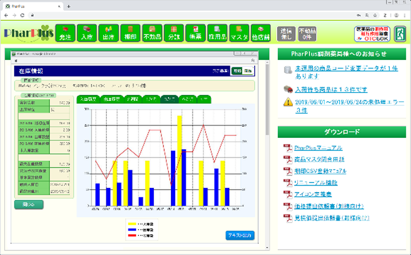The image size is (411, 255).
Task: Click the yellow warning triangle icon
Action: pyautogui.click(x=288, y=102)
